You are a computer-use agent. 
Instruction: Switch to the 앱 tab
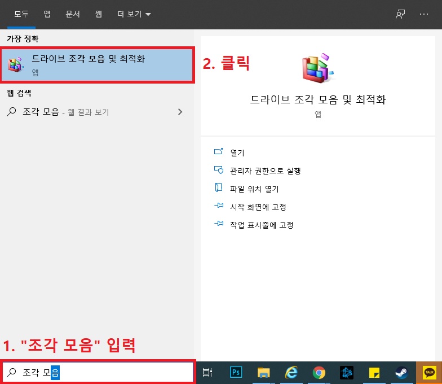point(47,14)
